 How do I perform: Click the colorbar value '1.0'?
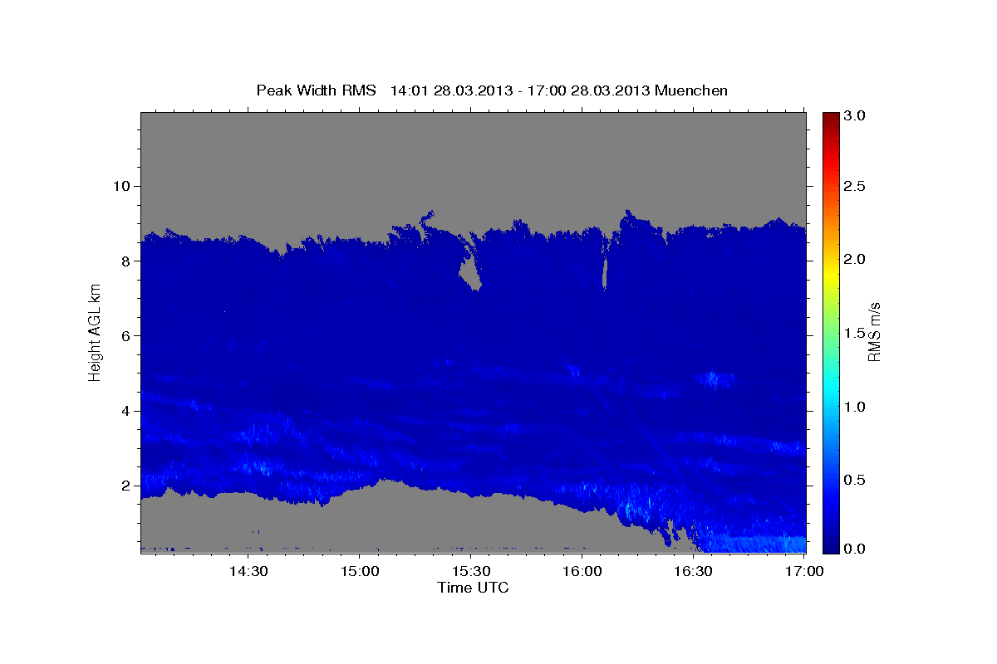pyautogui.click(x=853, y=407)
